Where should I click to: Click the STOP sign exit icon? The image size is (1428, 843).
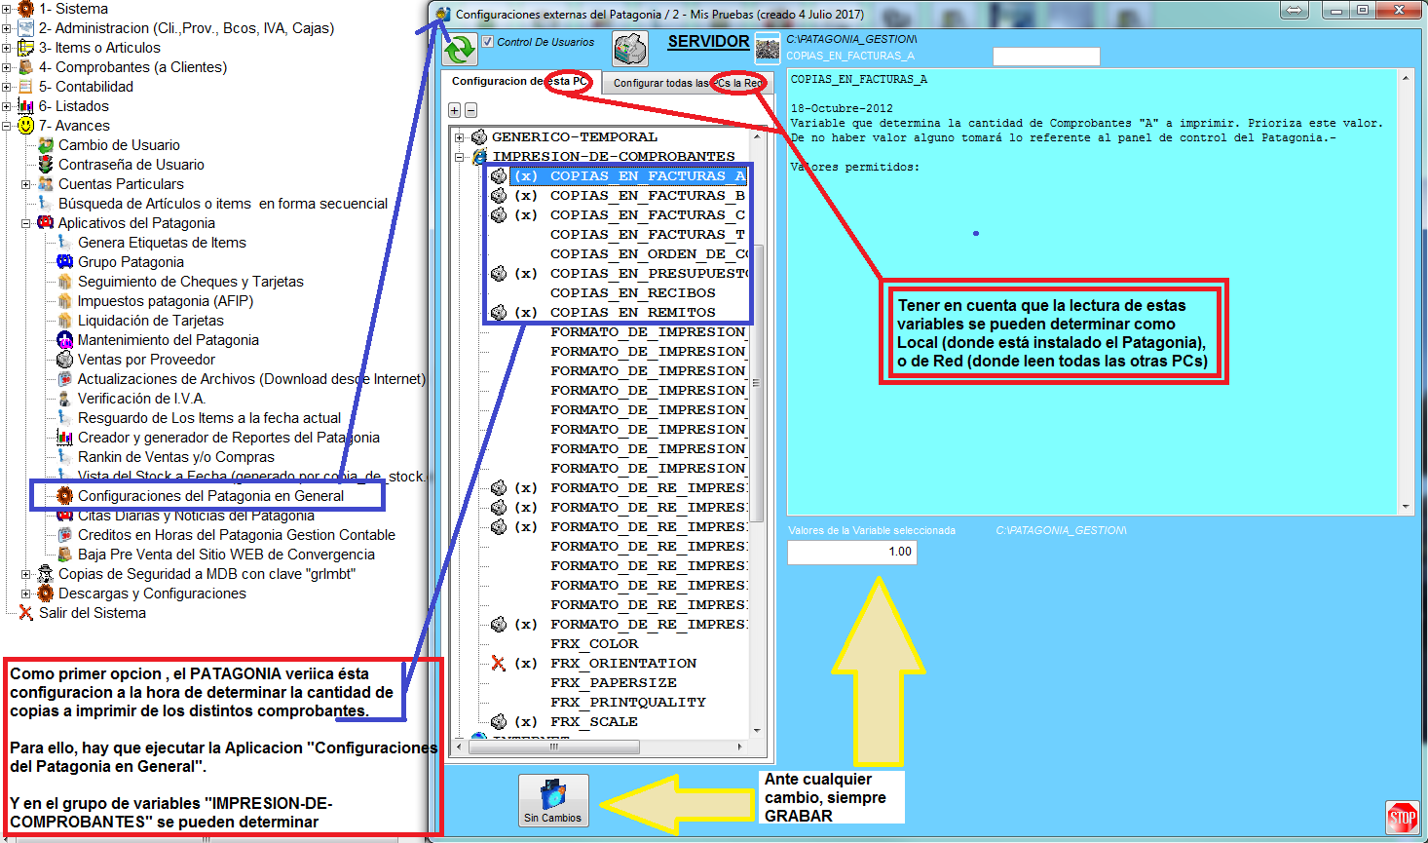coord(1402,817)
